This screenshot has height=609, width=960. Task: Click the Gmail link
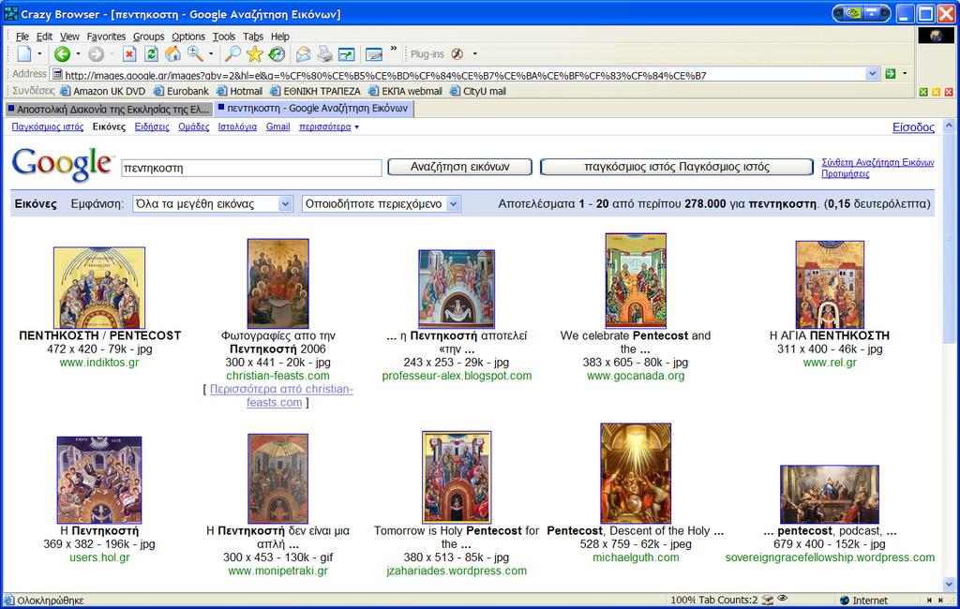[277, 126]
